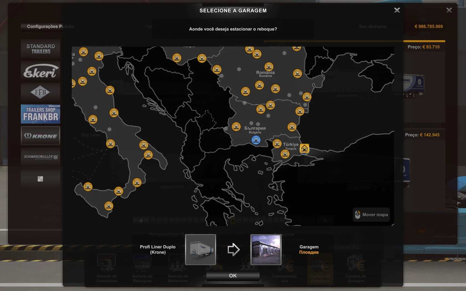
Task: Select the garage marker directly below Türkiye label
Action: (285, 154)
